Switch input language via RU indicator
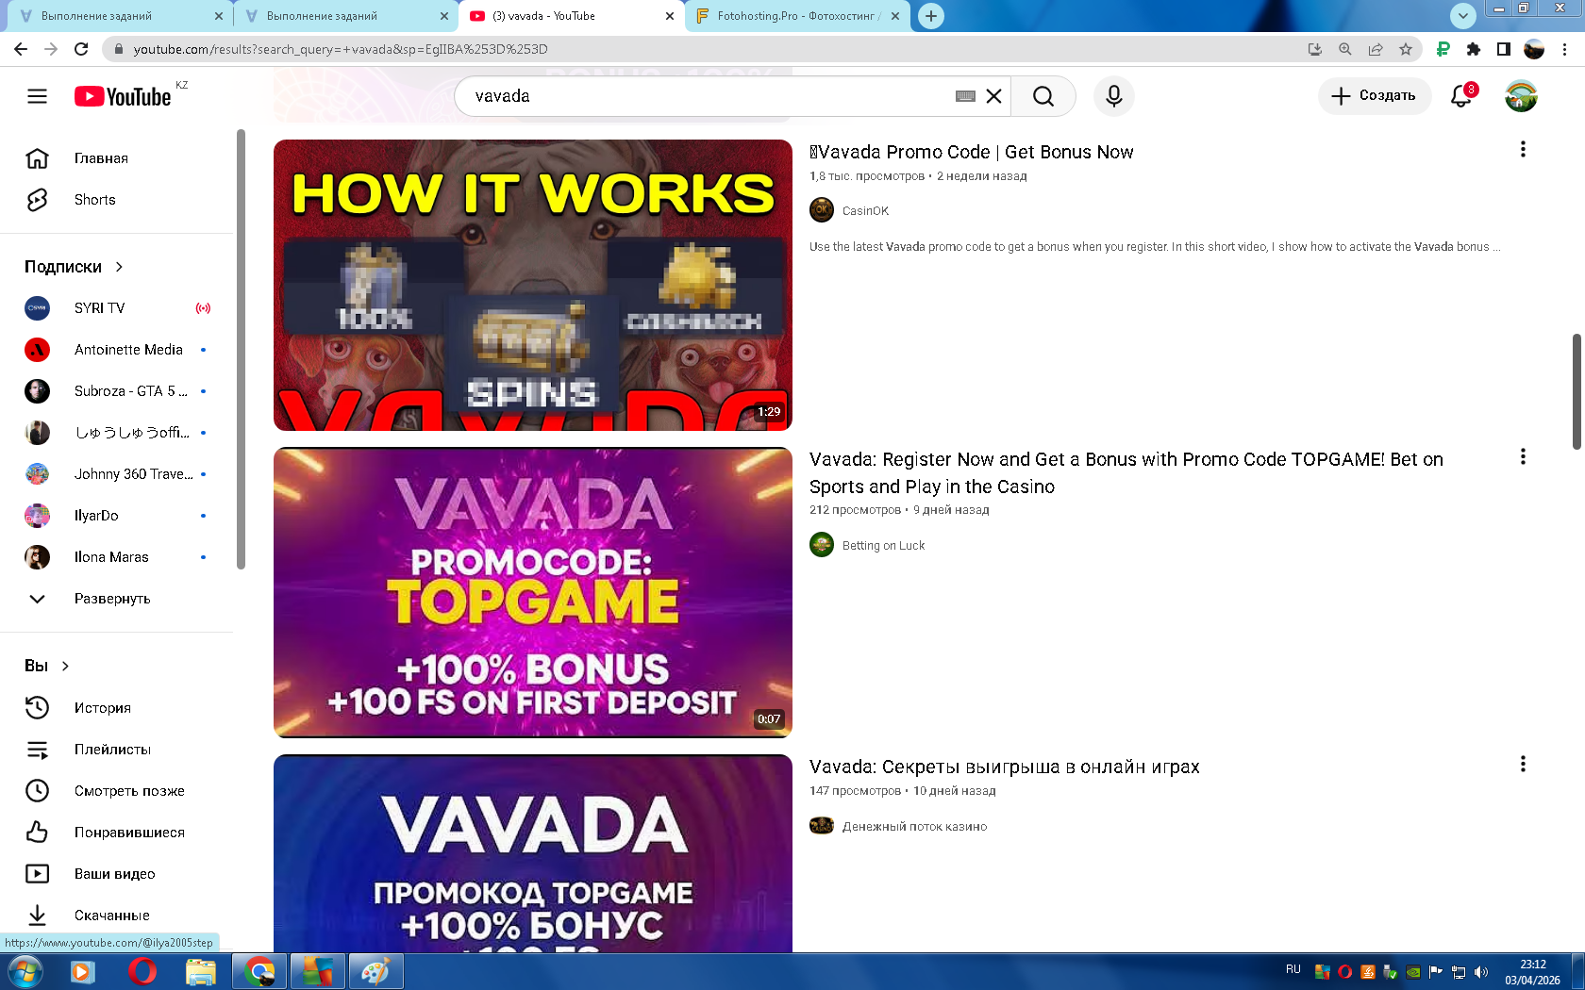Viewport: 1585px width, 990px height. 1293,969
